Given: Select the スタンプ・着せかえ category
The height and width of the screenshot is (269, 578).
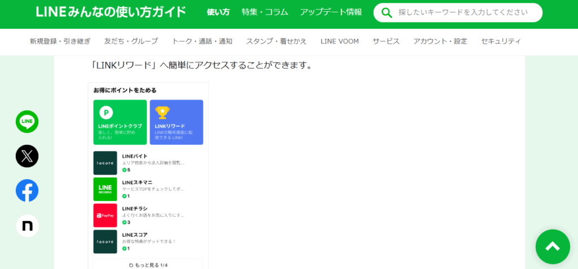Looking at the screenshot, I should (x=277, y=41).
